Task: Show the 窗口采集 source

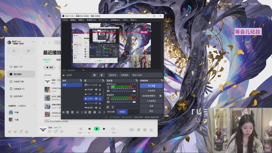Action: (x=96, y=85)
